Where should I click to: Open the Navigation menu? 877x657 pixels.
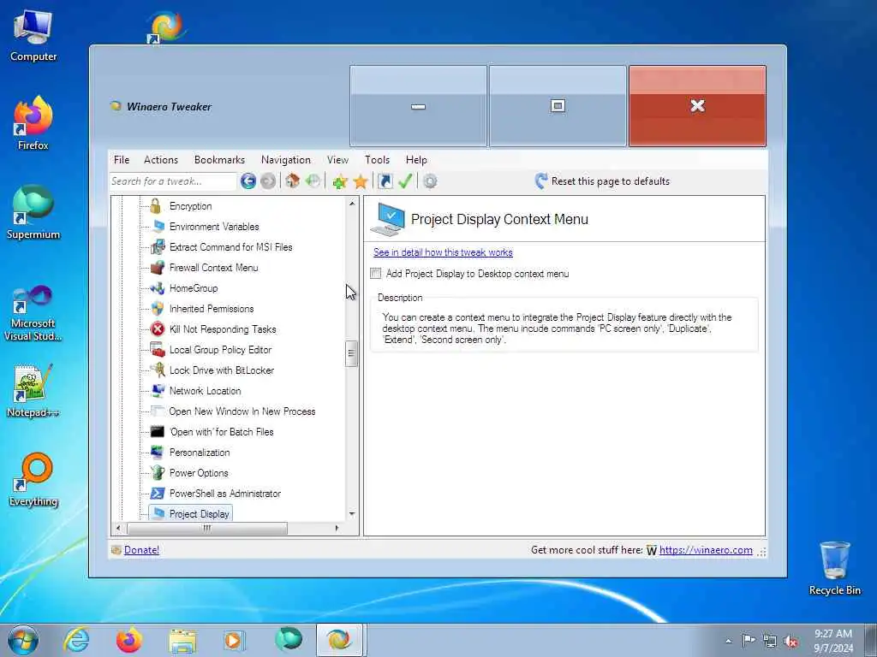coord(286,160)
